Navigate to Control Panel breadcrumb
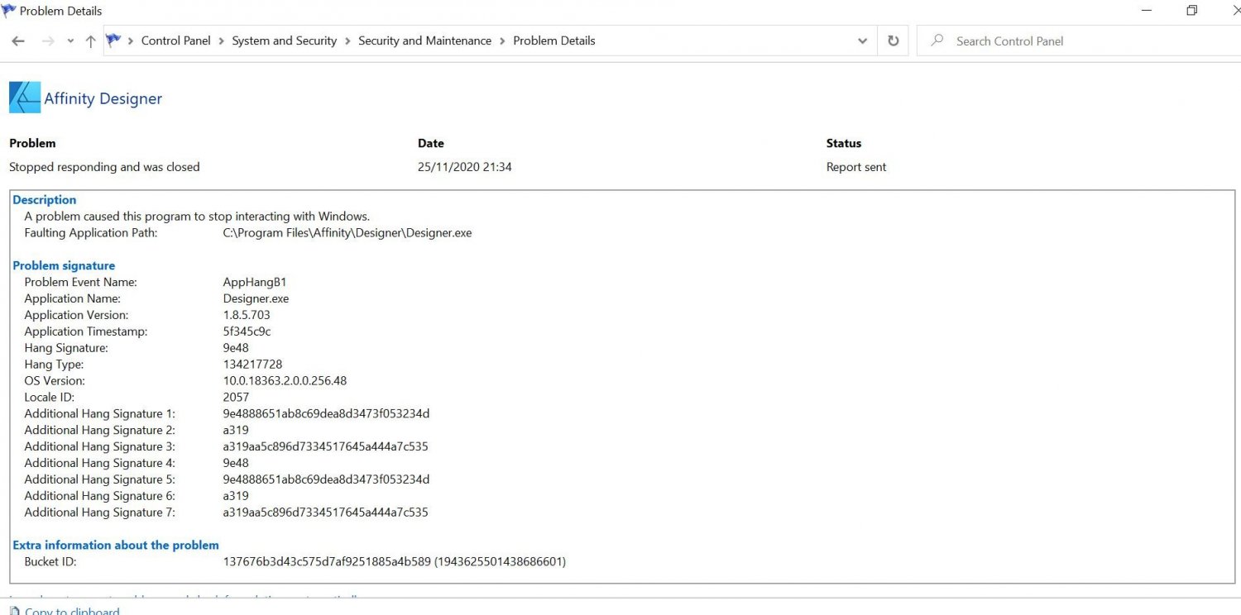1241x615 pixels. [x=175, y=41]
